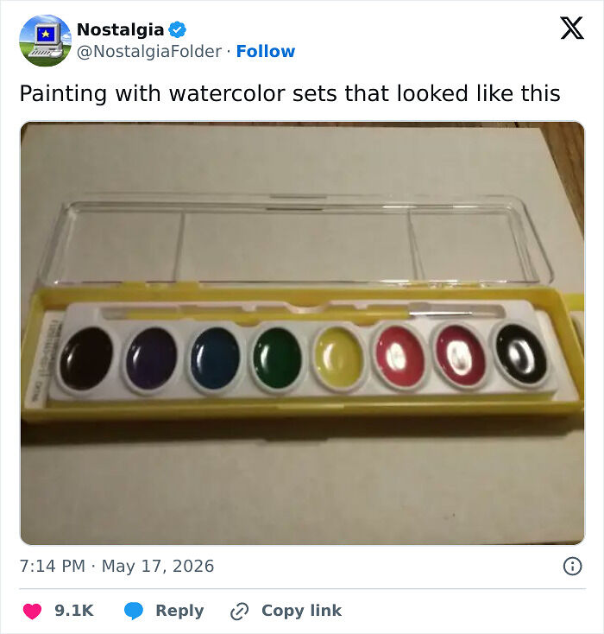The image size is (604, 634).
Task: Click the tweet text about watercolor sets
Action: (290, 93)
